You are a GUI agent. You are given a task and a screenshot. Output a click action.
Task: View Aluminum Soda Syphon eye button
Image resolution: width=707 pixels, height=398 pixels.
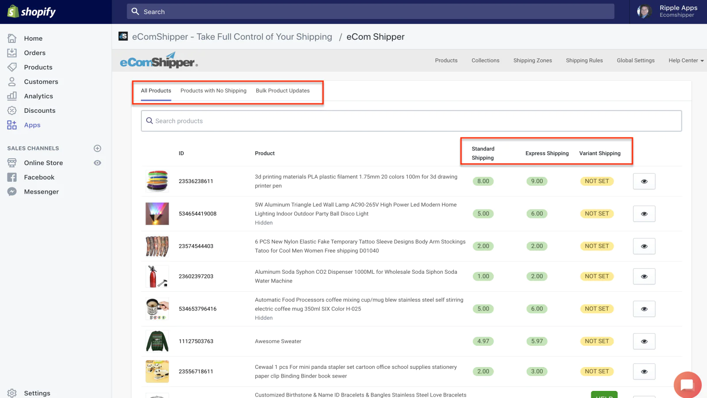coord(644,276)
